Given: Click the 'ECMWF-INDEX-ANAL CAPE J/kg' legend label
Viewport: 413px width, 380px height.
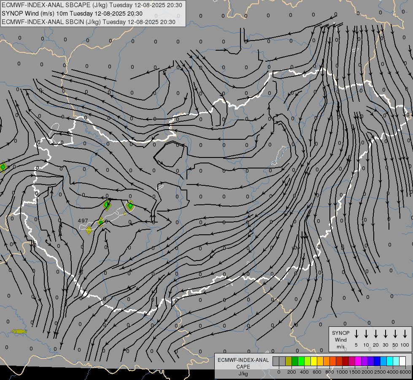Looking at the screenshot, I should 243,367.
